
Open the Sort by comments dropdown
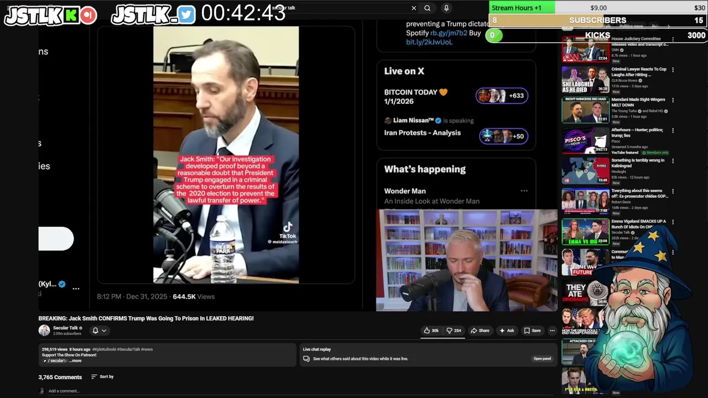pyautogui.click(x=102, y=376)
